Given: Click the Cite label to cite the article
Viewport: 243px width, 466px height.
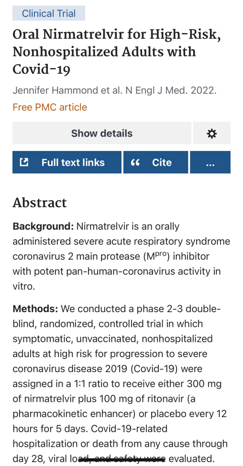Looking at the screenshot, I should (162, 162).
